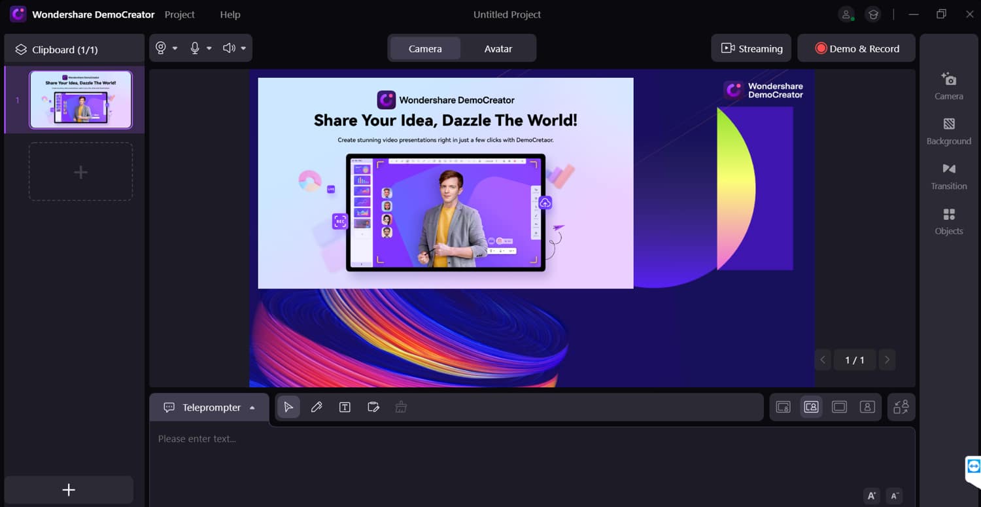Click the 1 / 1 page indicator
Viewport: 981px width, 507px height.
pos(855,360)
